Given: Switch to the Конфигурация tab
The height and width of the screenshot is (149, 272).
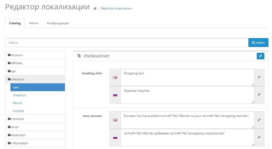Looking at the screenshot, I should pos(58,23).
